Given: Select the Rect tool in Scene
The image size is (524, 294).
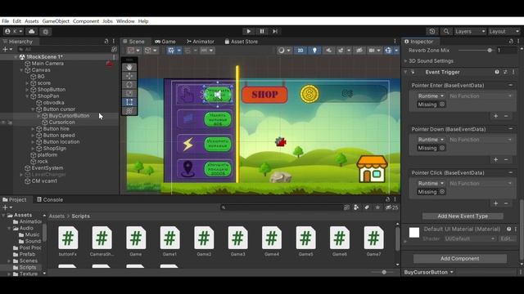Looking at the screenshot, I should (x=129, y=102).
